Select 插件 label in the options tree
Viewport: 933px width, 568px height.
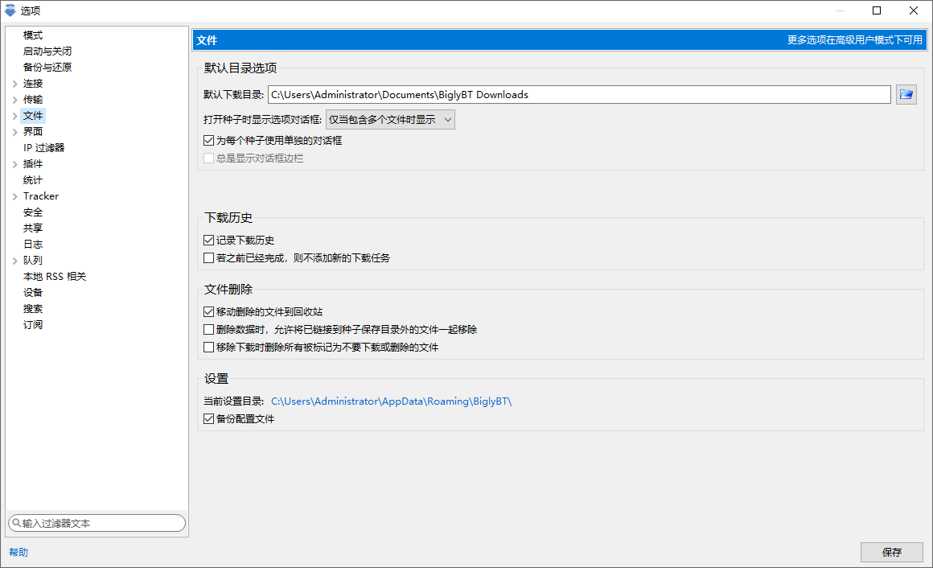(33, 164)
